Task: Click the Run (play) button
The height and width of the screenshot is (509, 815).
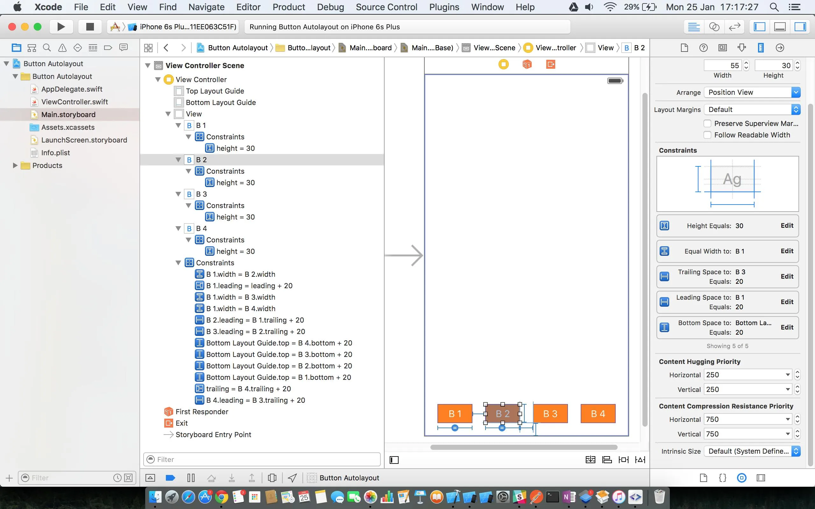Action: coord(61,27)
